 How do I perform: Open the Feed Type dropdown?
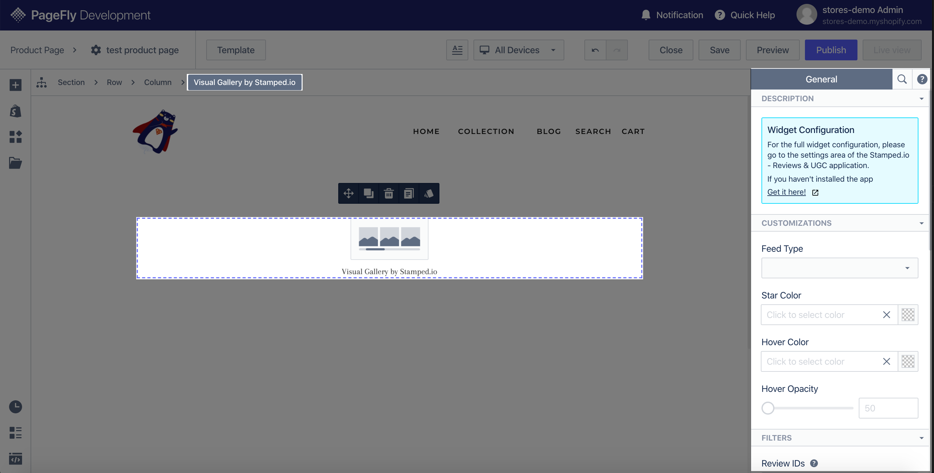point(840,268)
